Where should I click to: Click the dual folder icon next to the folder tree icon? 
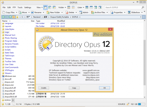pyautogui.click(x=73, y=7)
